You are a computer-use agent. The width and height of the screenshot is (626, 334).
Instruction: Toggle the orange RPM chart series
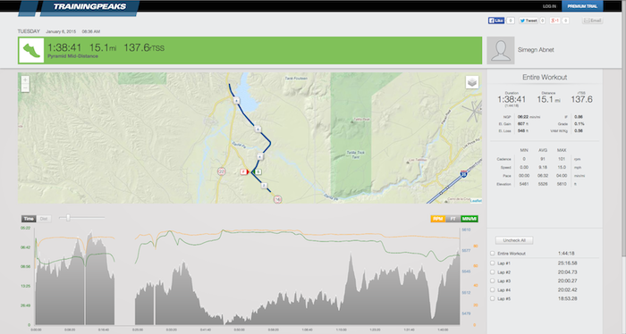(438, 219)
